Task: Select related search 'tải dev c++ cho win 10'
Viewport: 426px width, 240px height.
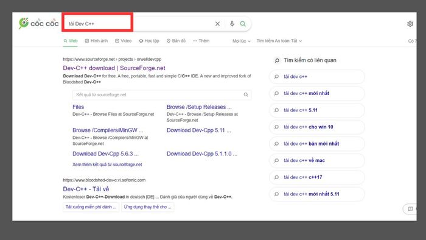Action: (317, 127)
